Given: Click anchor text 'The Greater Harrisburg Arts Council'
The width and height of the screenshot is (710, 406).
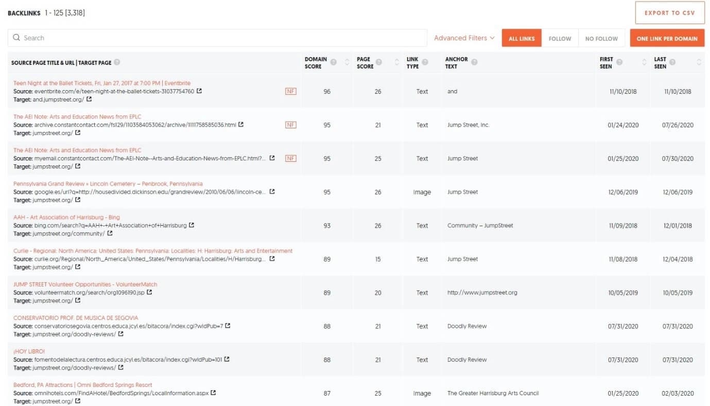Looking at the screenshot, I should click(x=493, y=393).
